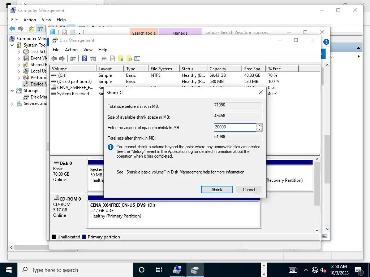This screenshot has height=277, width=370.
Task: Open Disk Management File menu
Action: click(x=56, y=50)
